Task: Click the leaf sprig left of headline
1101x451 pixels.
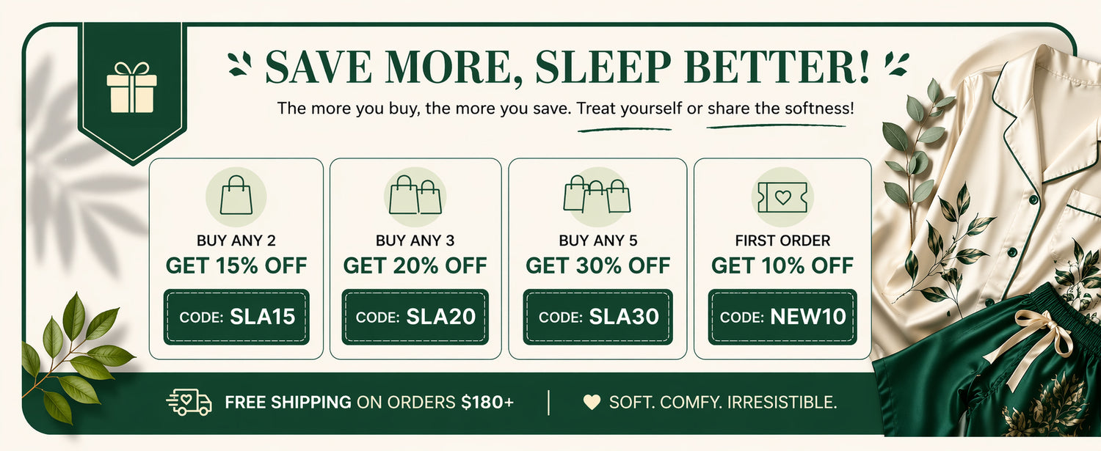Action: [239, 64]
